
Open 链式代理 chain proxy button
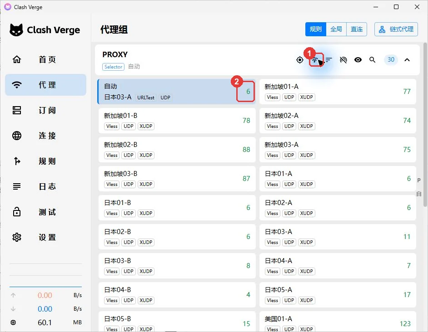[x=396, y=29]
